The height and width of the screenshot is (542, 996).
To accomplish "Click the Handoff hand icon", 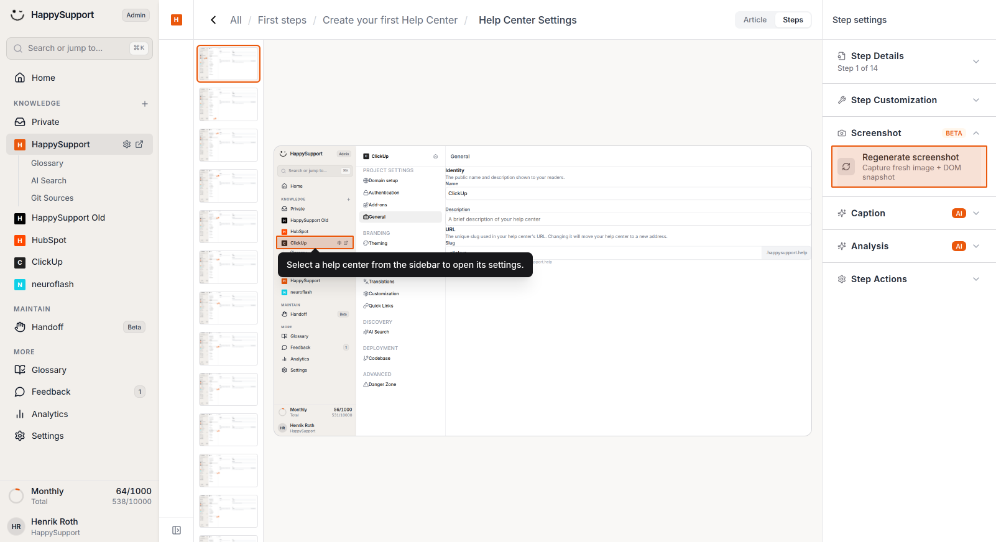I will point(20,327).
